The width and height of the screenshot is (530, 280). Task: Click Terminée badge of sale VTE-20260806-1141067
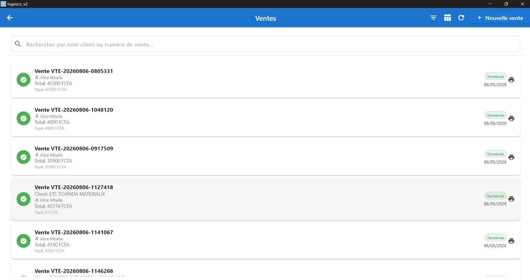(495, 237)
